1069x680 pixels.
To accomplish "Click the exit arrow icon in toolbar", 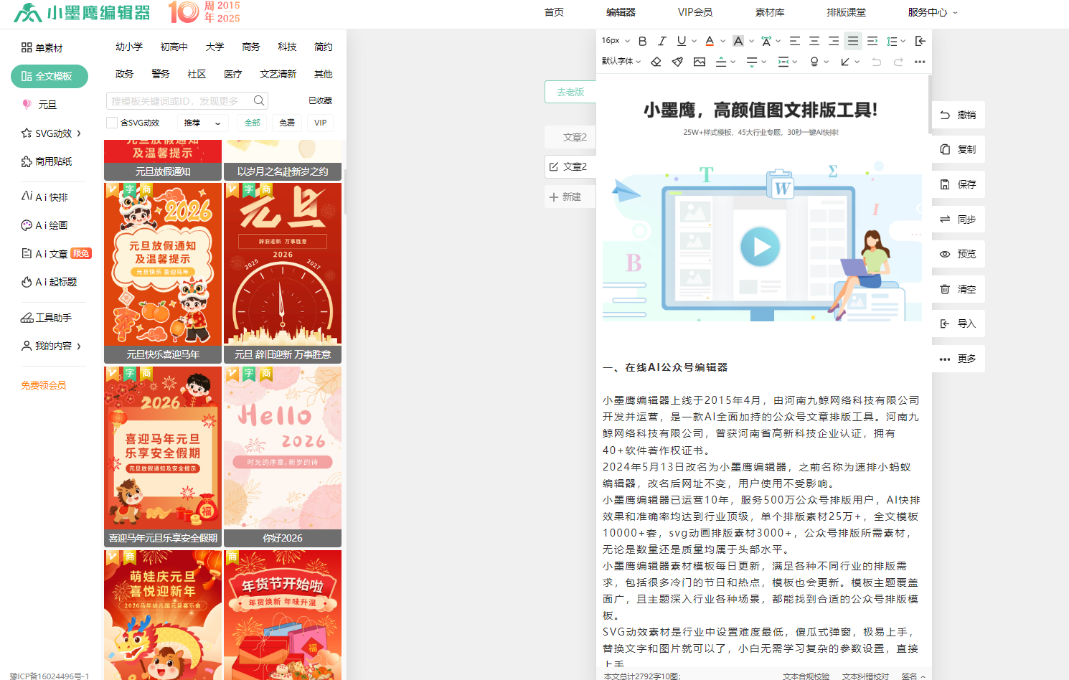I will click(920, 41).
